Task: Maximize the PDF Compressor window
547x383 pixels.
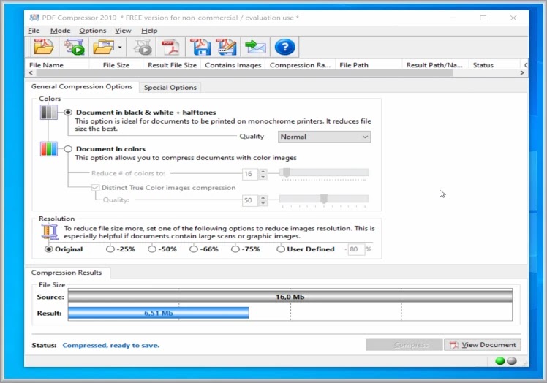Action: coord(483,18)
